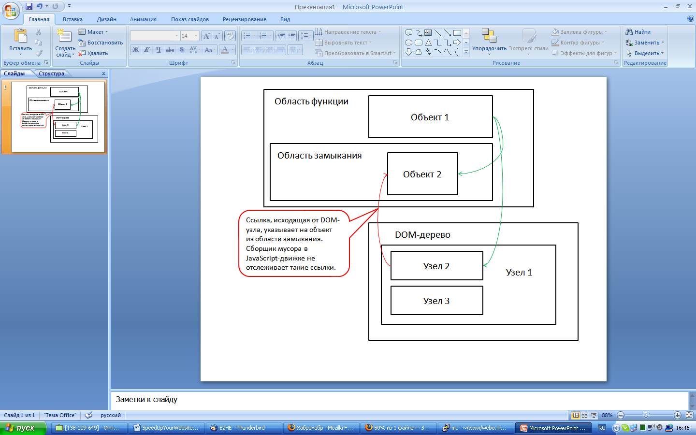Toggle italic (К) formatting
Screen dimensions: 696x435
click(147, 50)
